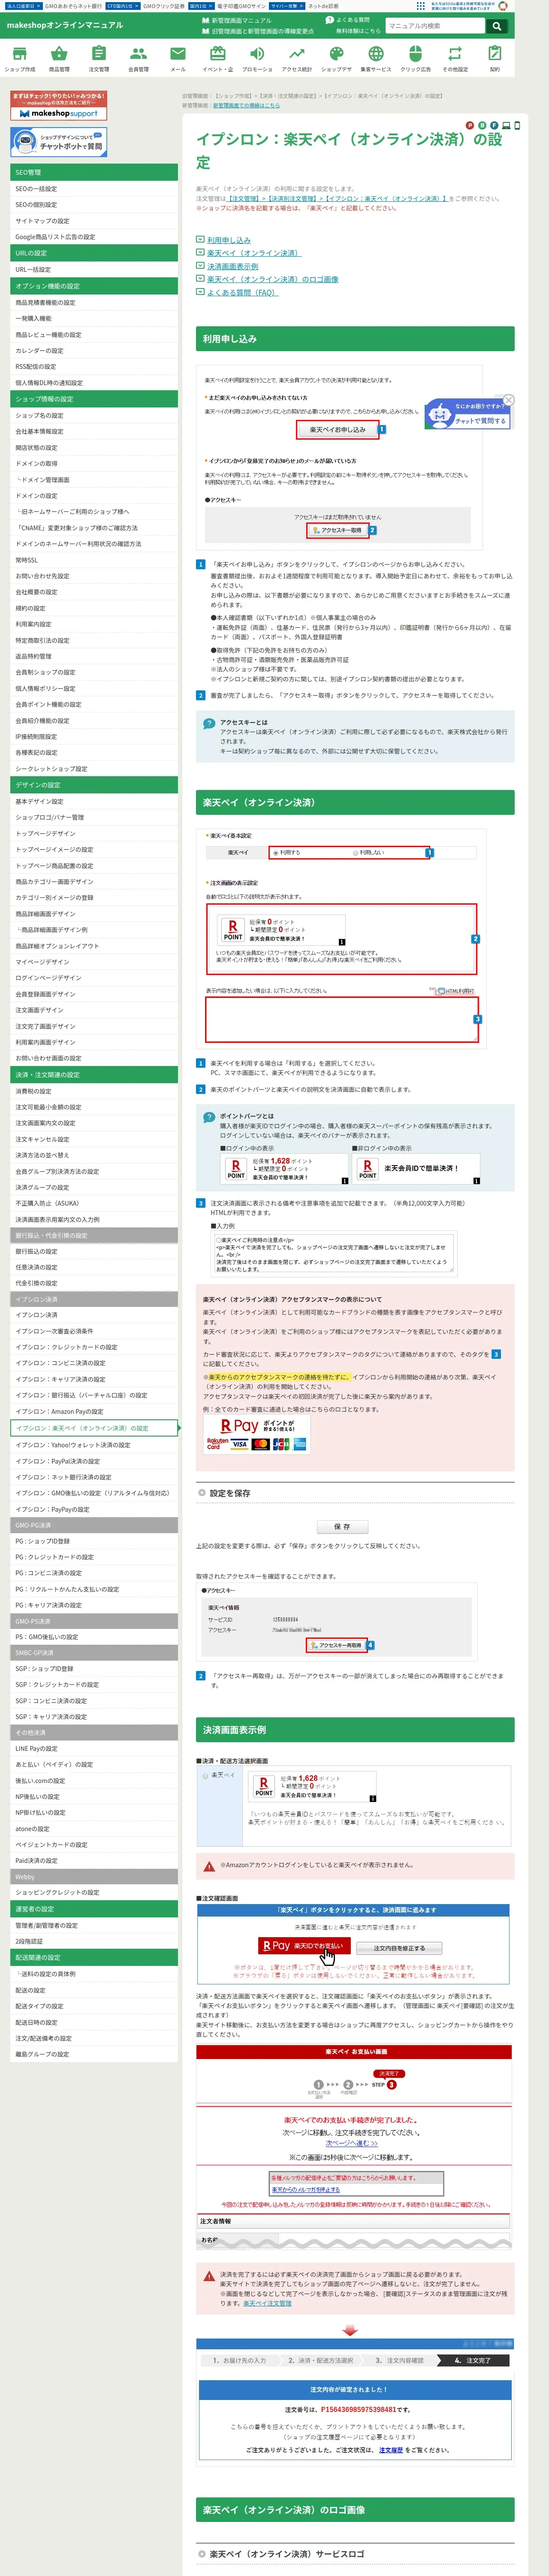Click the green B plan badge icon
This screenshot has height=2576, width=549.
tap(481, 126)
